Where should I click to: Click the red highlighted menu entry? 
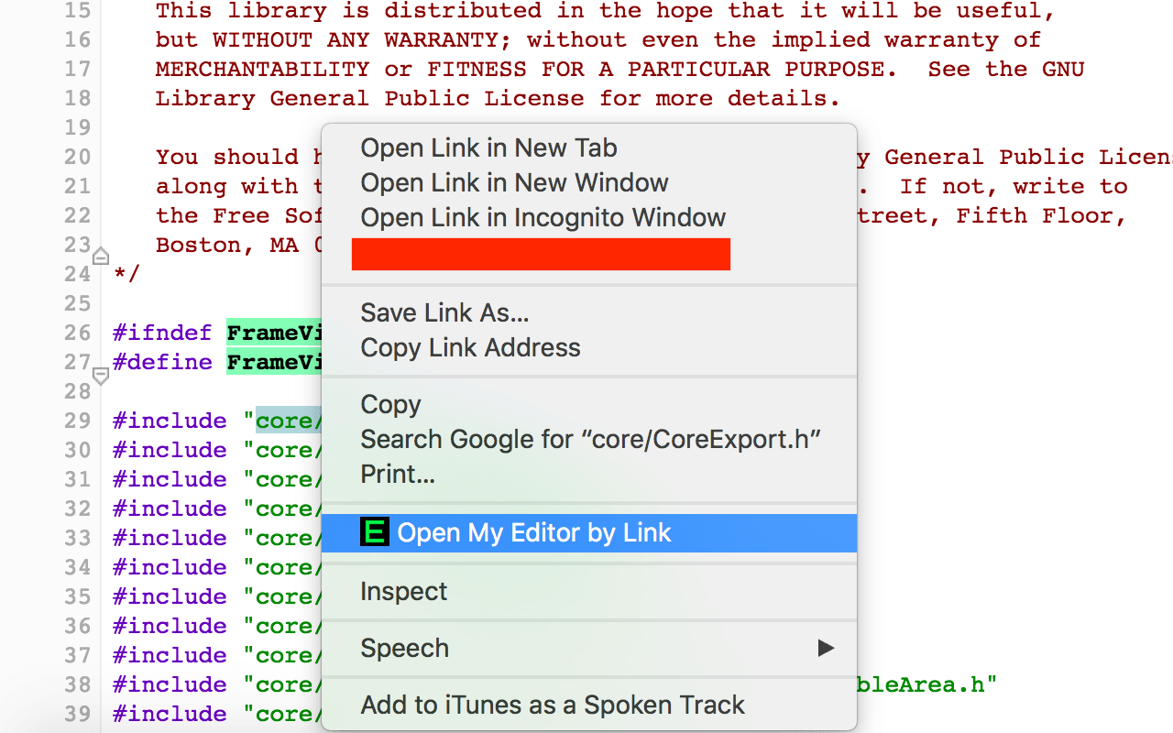(541, 254)
